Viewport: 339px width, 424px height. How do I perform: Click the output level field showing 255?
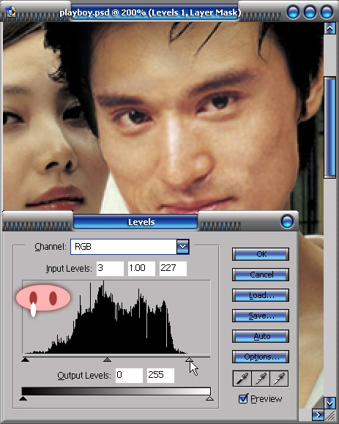tap(160, 376)
